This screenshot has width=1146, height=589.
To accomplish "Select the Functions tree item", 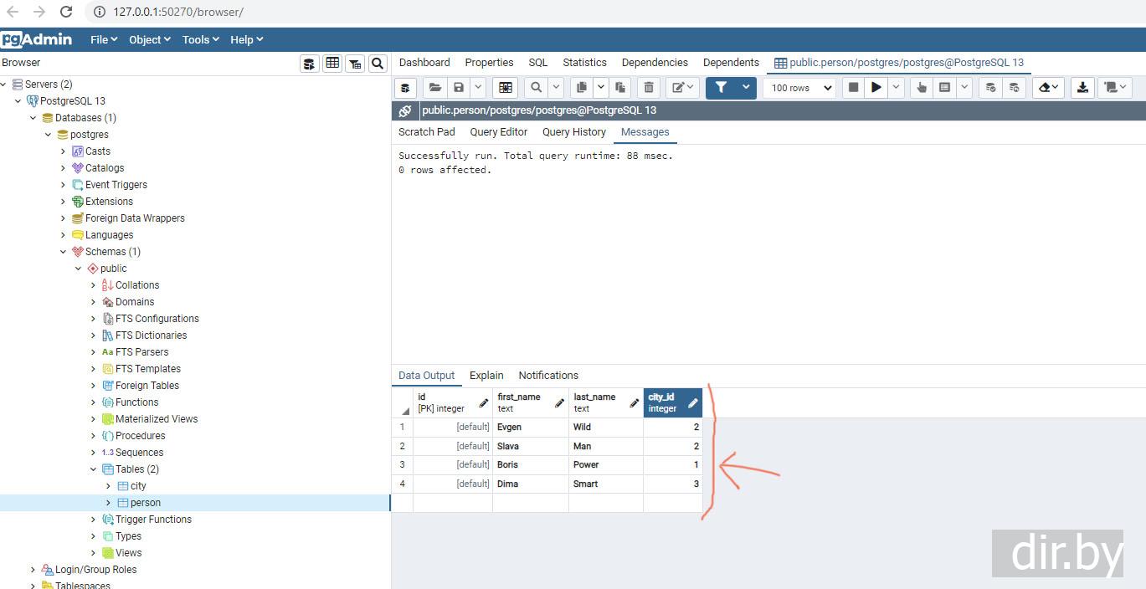I will (x=136, y=402).
